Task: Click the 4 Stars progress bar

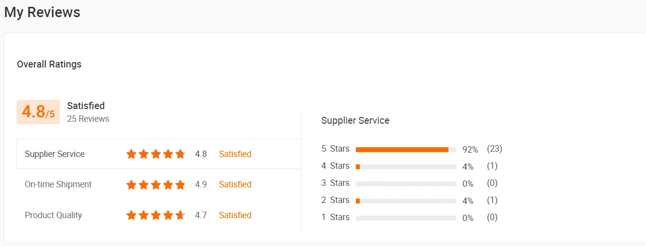Action: click(x=406, y=166)
